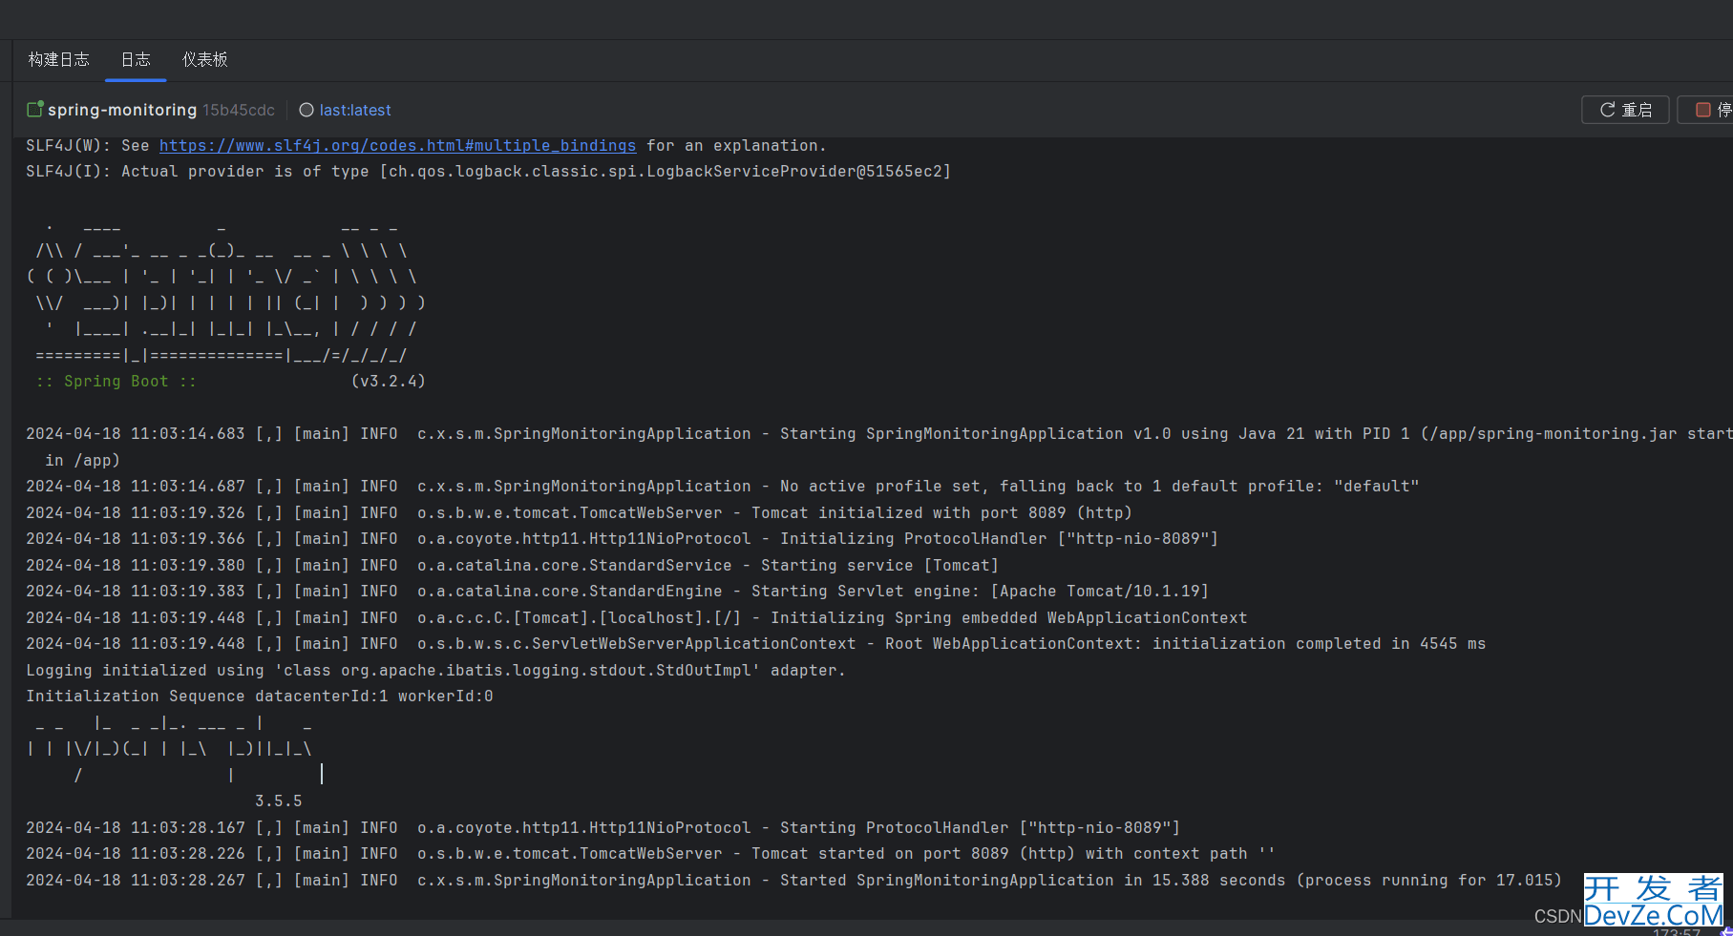This screenshot has height=936, width=1733.
Task: Click log line 'Starting Servlet engine: [Apache Tomcat/10.1.19]'
Action: (x=617, y=591)
